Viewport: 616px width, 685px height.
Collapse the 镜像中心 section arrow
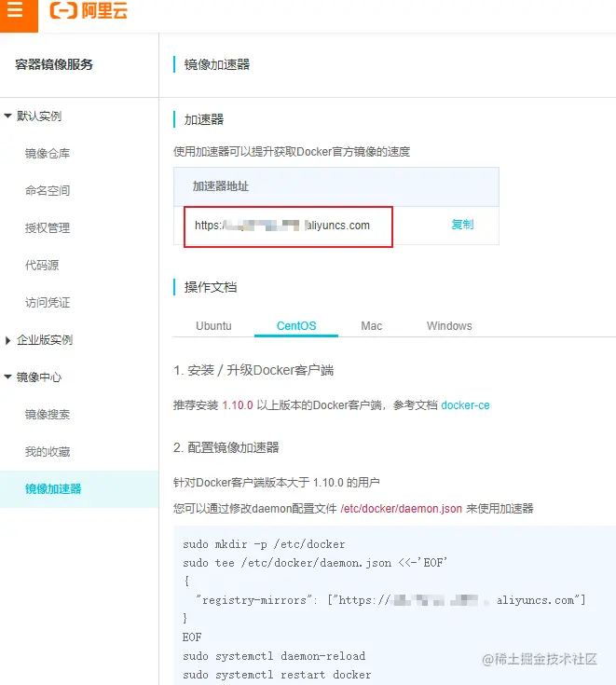point(7,377)
